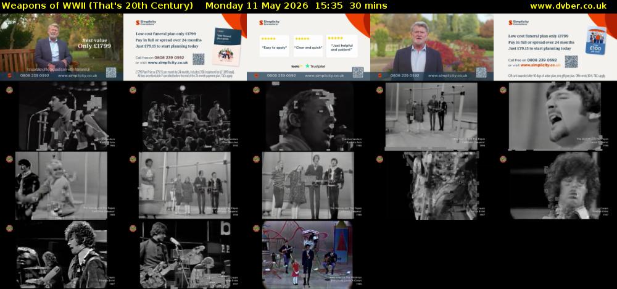
Task: Click the 'Best value Only £1799' caption
Action: (x=94, y=43)
